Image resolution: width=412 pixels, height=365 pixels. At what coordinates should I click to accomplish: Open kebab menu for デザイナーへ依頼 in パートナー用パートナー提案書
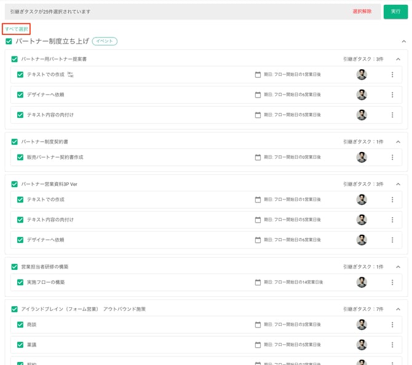point(392,94)
